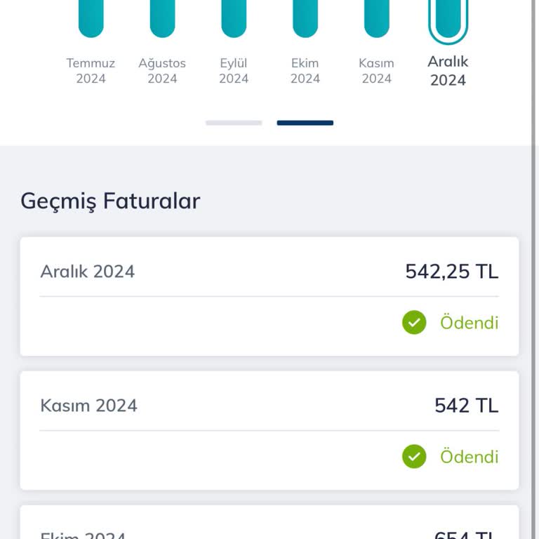539x539 pixels.
Task: Switch to first chart page indicator
Action: click(234, 123)
